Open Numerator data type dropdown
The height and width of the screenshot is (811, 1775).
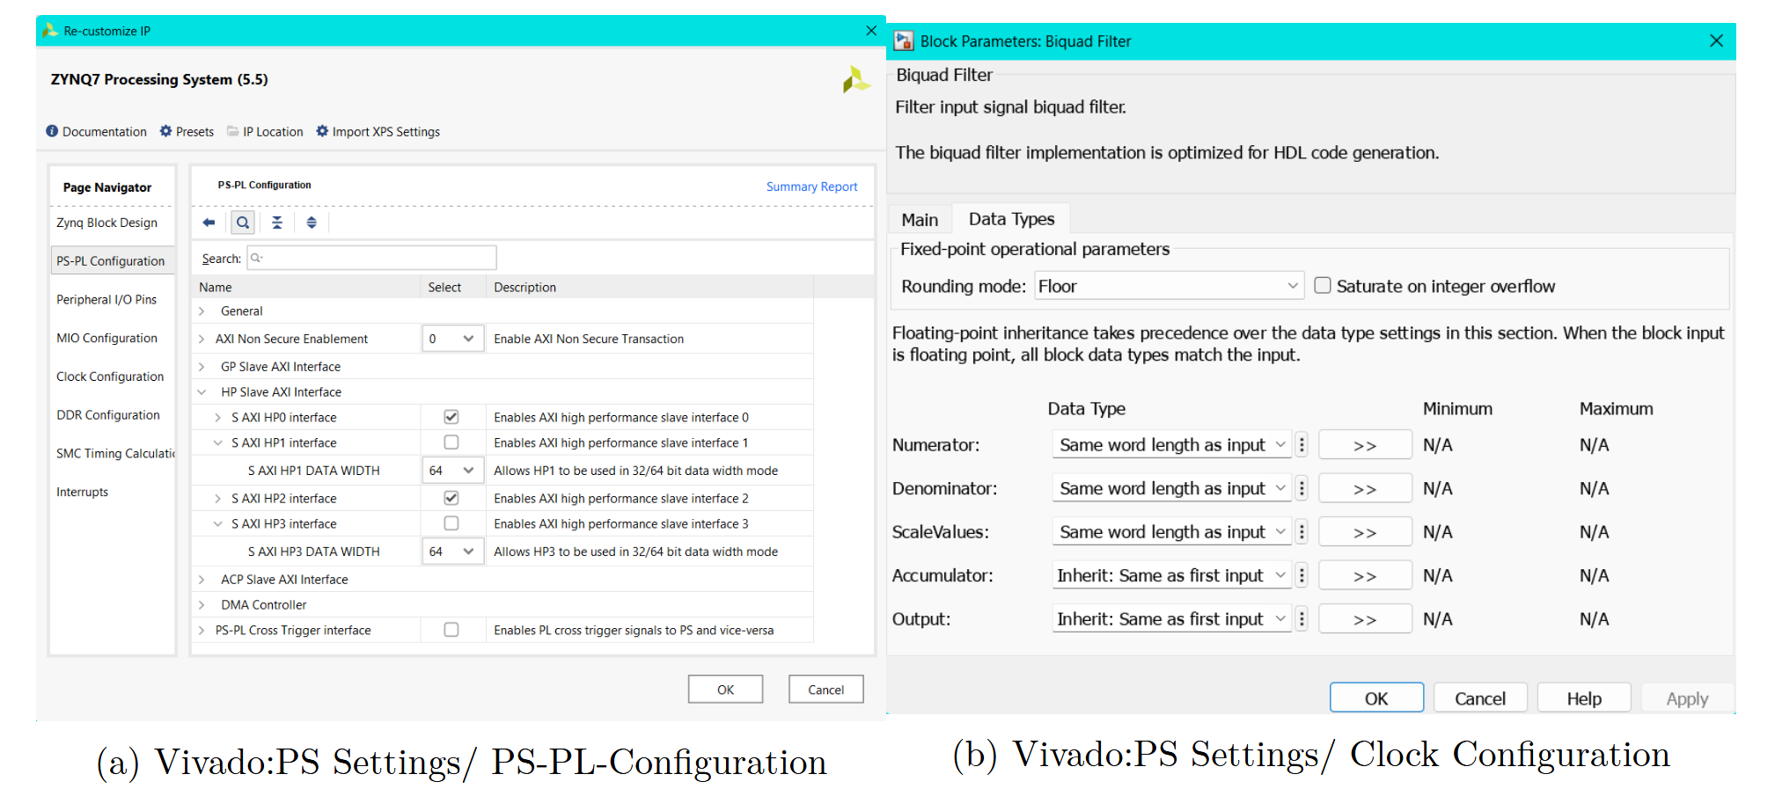click(x=1171, y=445)
